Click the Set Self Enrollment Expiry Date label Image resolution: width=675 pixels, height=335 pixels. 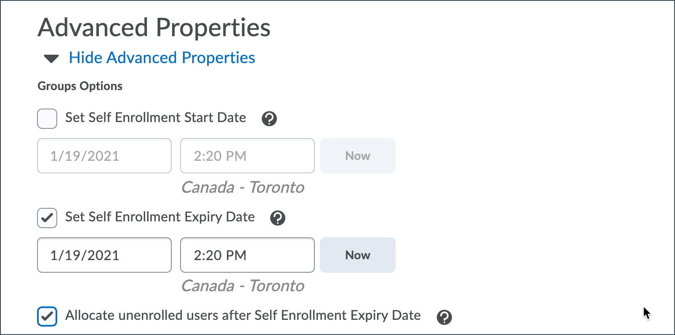[160, 217]
